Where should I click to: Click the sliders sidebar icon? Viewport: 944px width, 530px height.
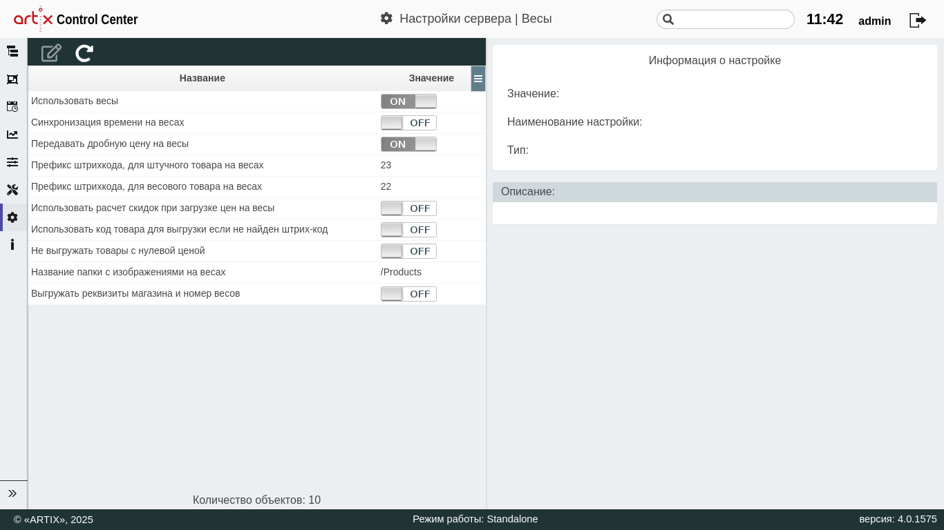tap(12, 162)
